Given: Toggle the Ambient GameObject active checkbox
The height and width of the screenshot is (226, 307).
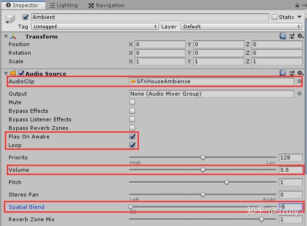Looking at the screenshot, I should [25, 17].
